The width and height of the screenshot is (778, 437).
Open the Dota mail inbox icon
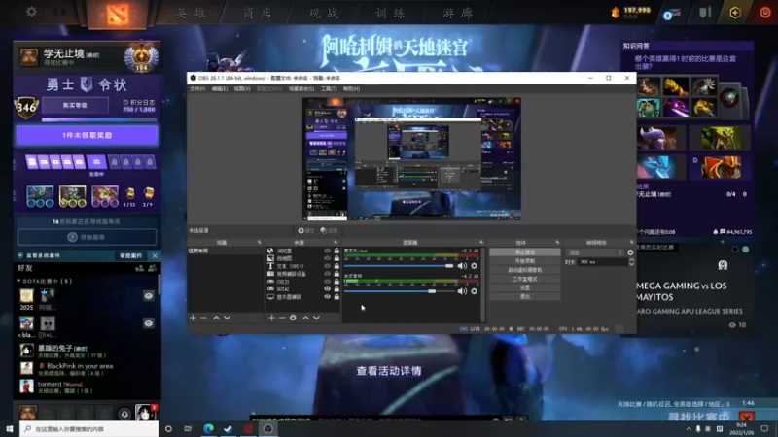point(671,14)
